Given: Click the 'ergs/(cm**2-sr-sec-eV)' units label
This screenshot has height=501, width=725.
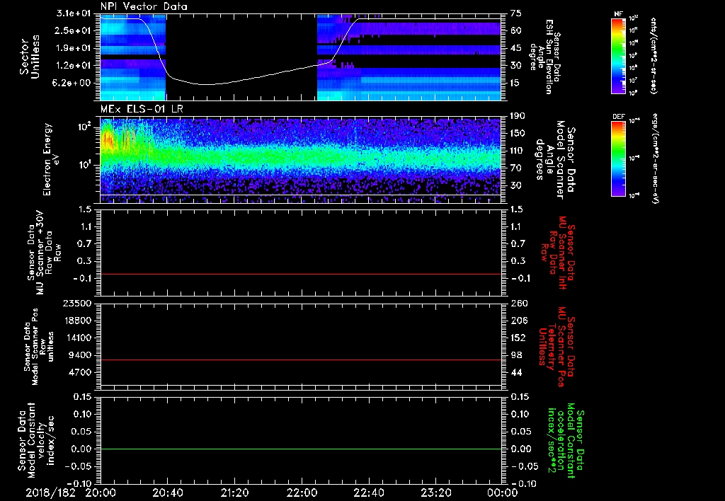Looking at the screenshot, I should pos(654,159).
